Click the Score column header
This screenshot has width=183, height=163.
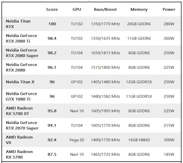coord(52,9)
